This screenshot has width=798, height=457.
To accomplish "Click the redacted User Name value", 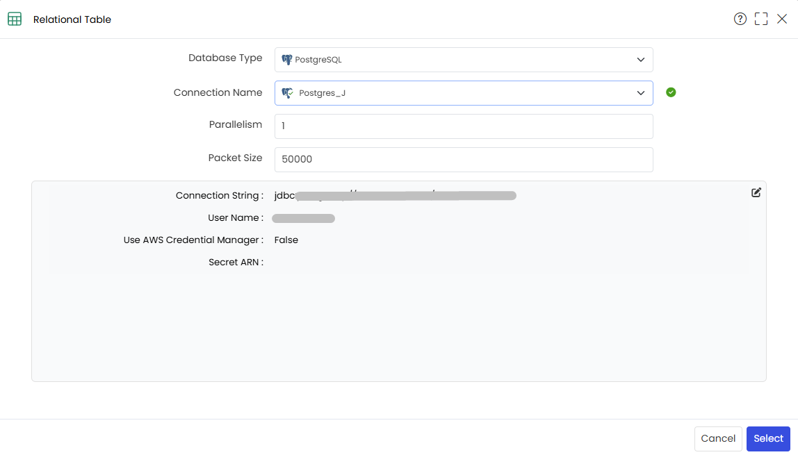I will pyautogui.click(x=303, y=219).
